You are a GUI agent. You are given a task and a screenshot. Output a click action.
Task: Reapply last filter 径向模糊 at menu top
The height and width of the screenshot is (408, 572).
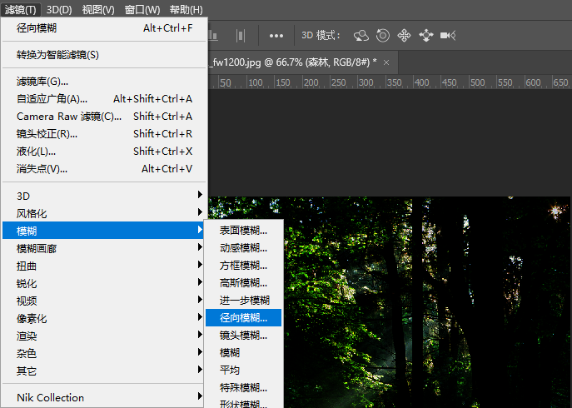point(104,28)
